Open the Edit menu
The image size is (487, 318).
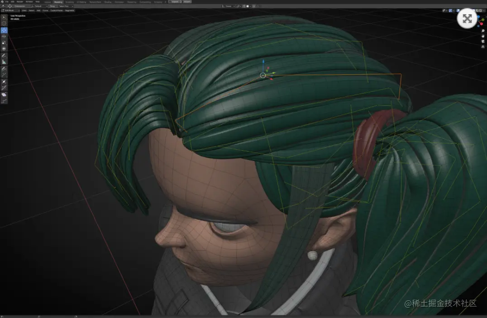point(13,2)
